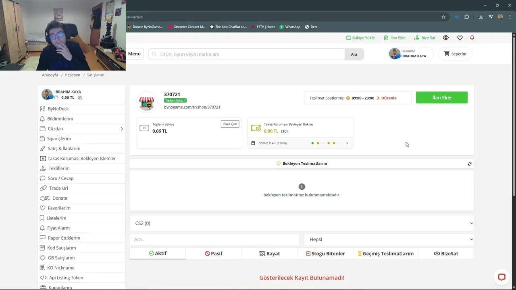The width and height of the screenshot is (516, 290).
Task: Open Listelerim sidebar item
Action: click(81, 218)
